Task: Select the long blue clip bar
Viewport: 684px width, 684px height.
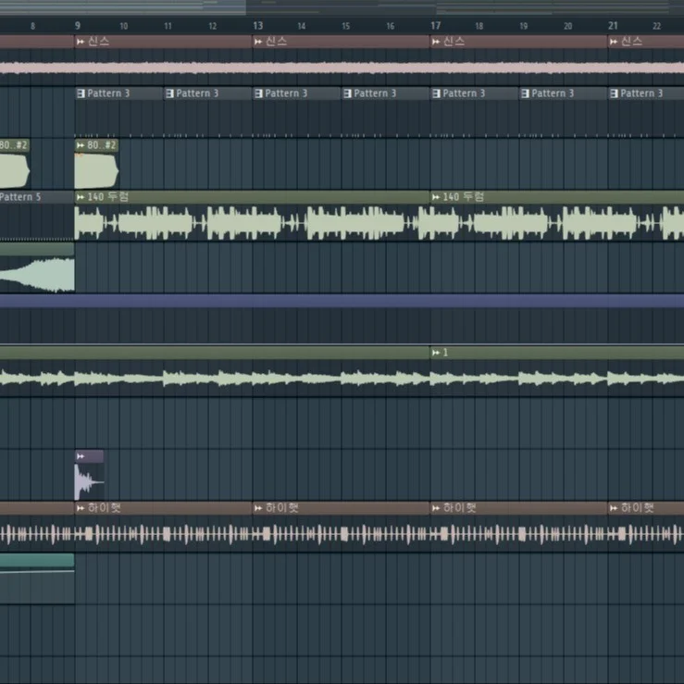Action: point(342,301)
